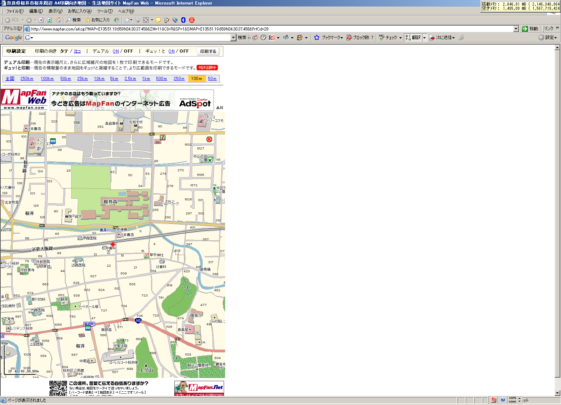Refresh the page with the green arrows icon

coord(49,20)
